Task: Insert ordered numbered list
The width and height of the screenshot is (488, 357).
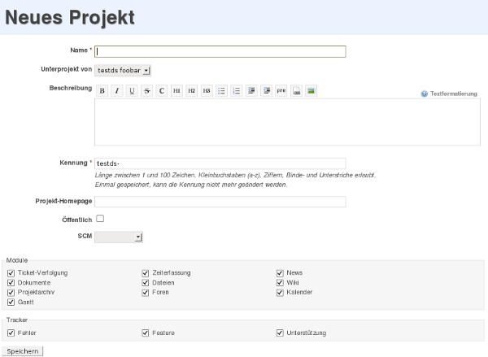Action: [x=236, y=91]
